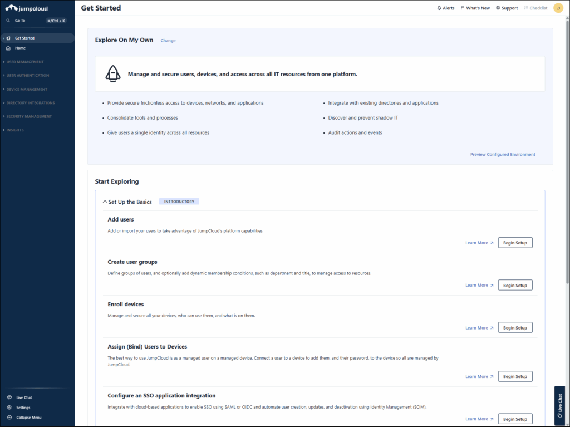Expand the Device Management section
The image size is (570, 427).
(27, 89)
